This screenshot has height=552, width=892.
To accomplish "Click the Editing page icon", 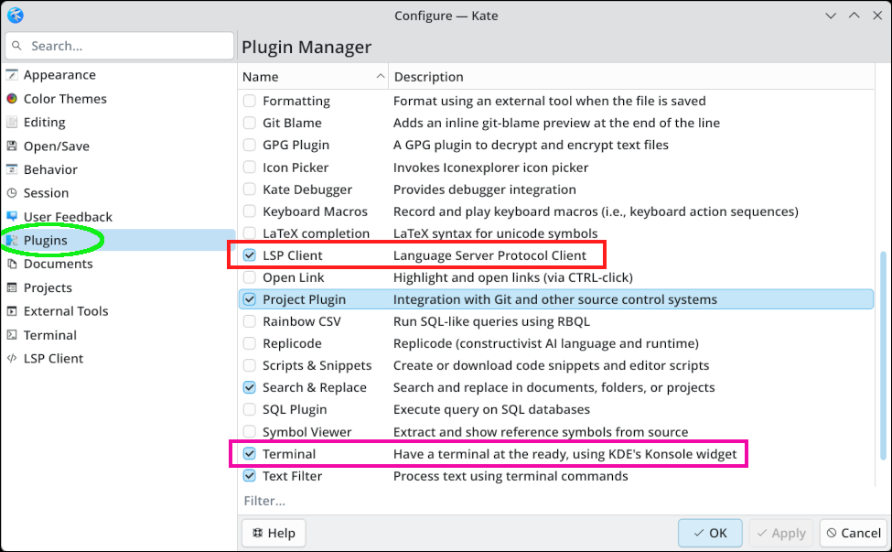I will [x=11, y=123].
